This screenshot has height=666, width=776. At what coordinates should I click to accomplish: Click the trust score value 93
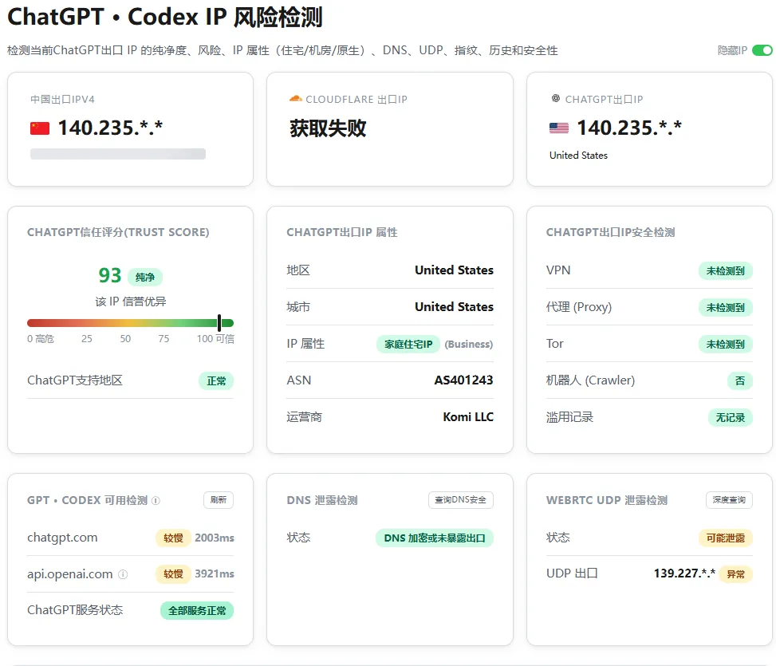click(x=110, y=275)
